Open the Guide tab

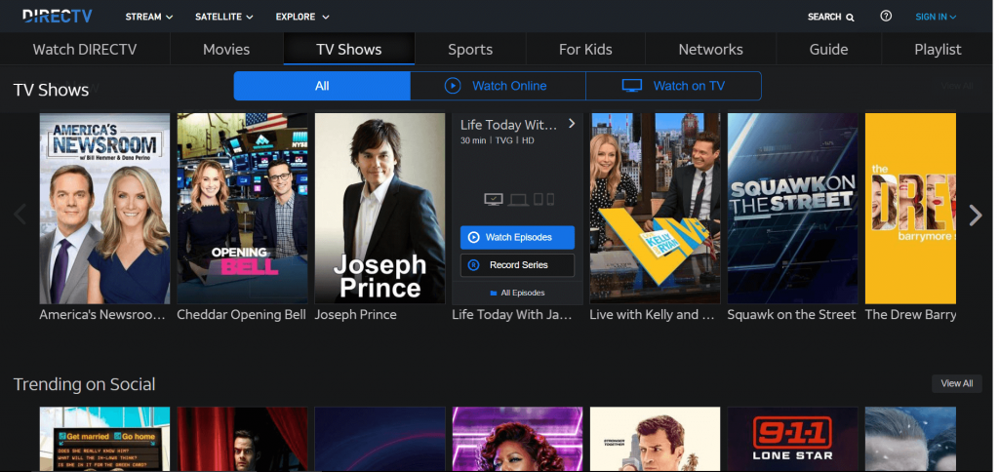(x=828, y=49)
